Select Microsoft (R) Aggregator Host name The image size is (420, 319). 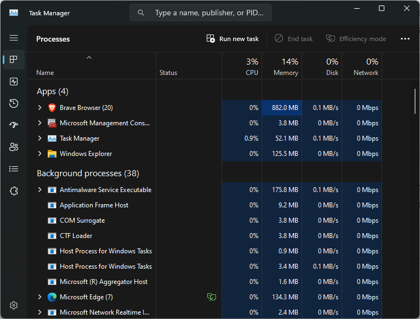pos(104,282)
